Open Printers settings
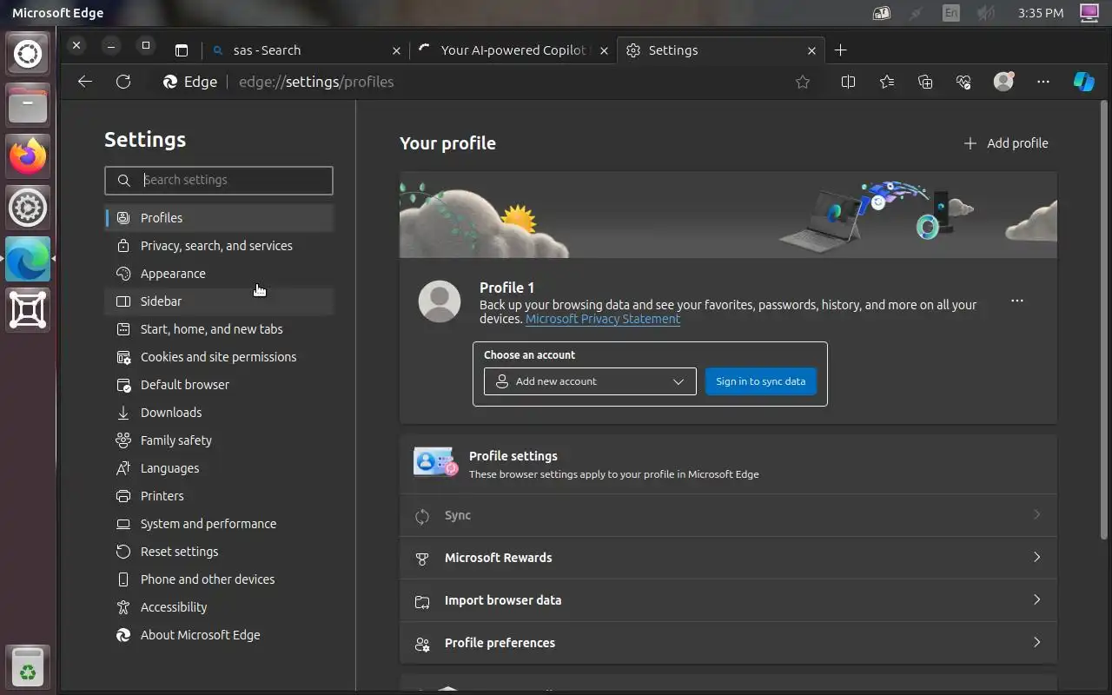 pos(219,496)
